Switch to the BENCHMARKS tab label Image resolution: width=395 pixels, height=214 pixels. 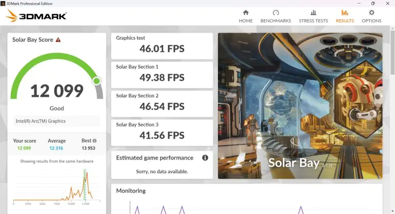click(276, 21)
